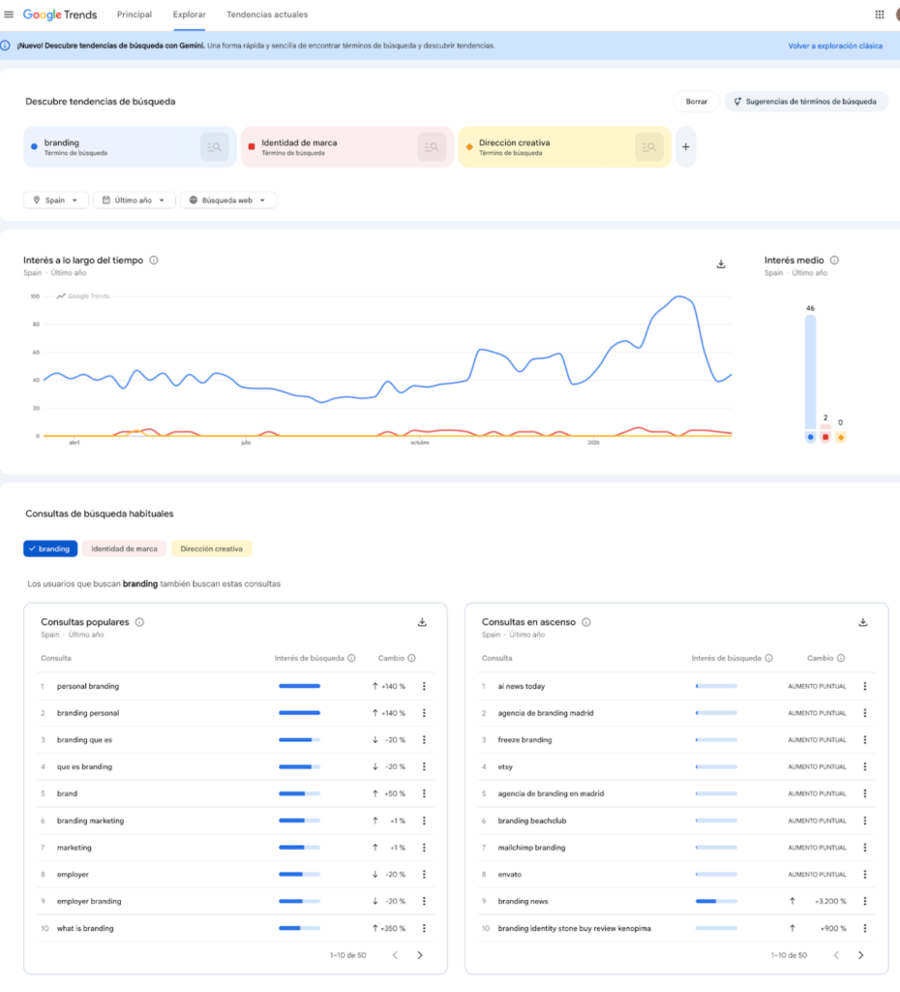Go to next page of Consultas populares
900x992 pixels.
click(x=420, y=955)
